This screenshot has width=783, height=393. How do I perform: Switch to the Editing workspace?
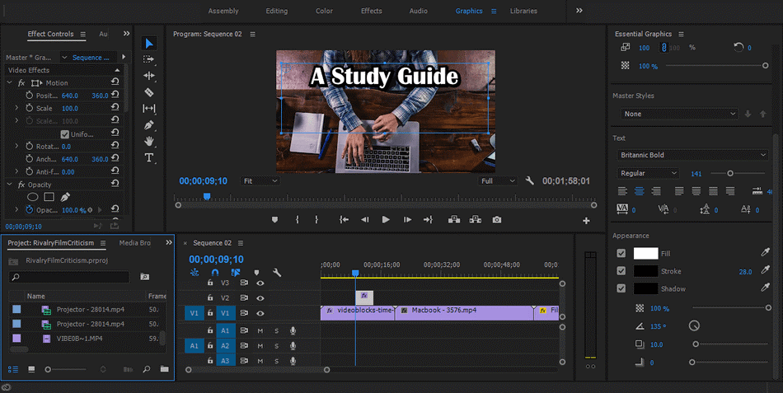pos(277,11)
